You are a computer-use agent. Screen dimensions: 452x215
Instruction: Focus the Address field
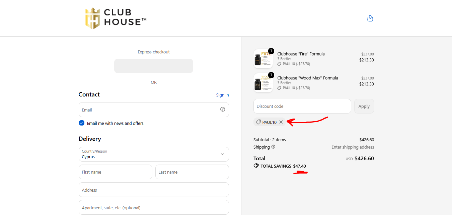tap(154, 190)
